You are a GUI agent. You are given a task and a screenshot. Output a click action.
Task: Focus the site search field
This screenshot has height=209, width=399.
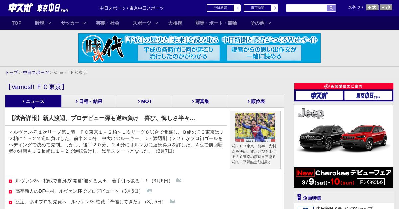click(306, 8)
